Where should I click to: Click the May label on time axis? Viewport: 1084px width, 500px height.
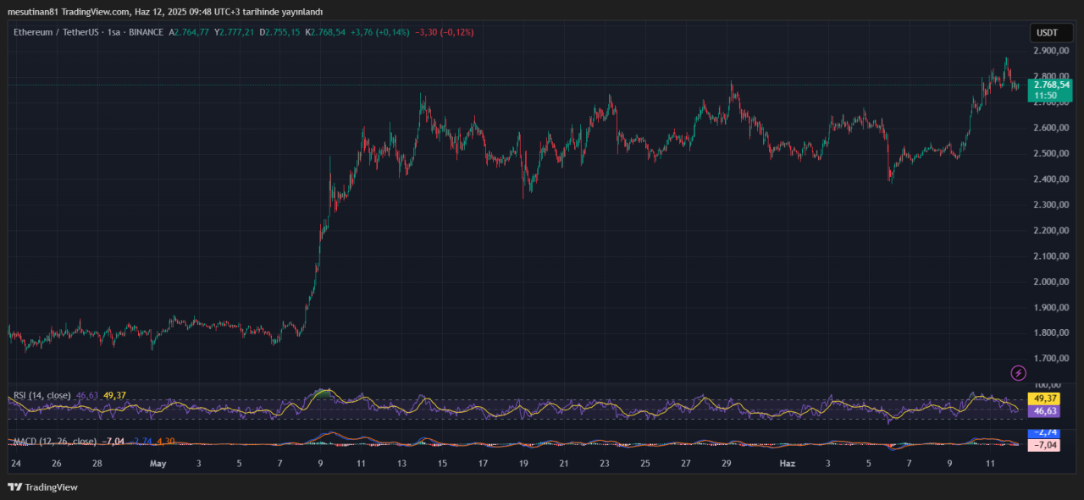[158, 464]
